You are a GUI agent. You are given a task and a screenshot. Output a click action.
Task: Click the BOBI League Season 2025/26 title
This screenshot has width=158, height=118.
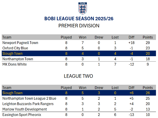(x=79, y=19)
